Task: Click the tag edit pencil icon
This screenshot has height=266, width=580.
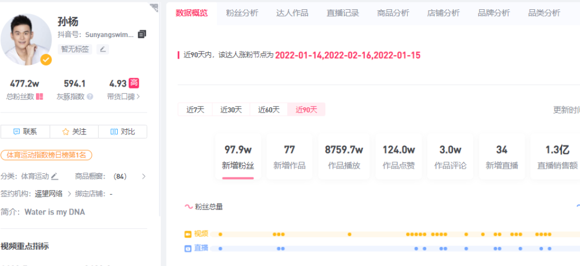Action: click(x=103, y=49)
